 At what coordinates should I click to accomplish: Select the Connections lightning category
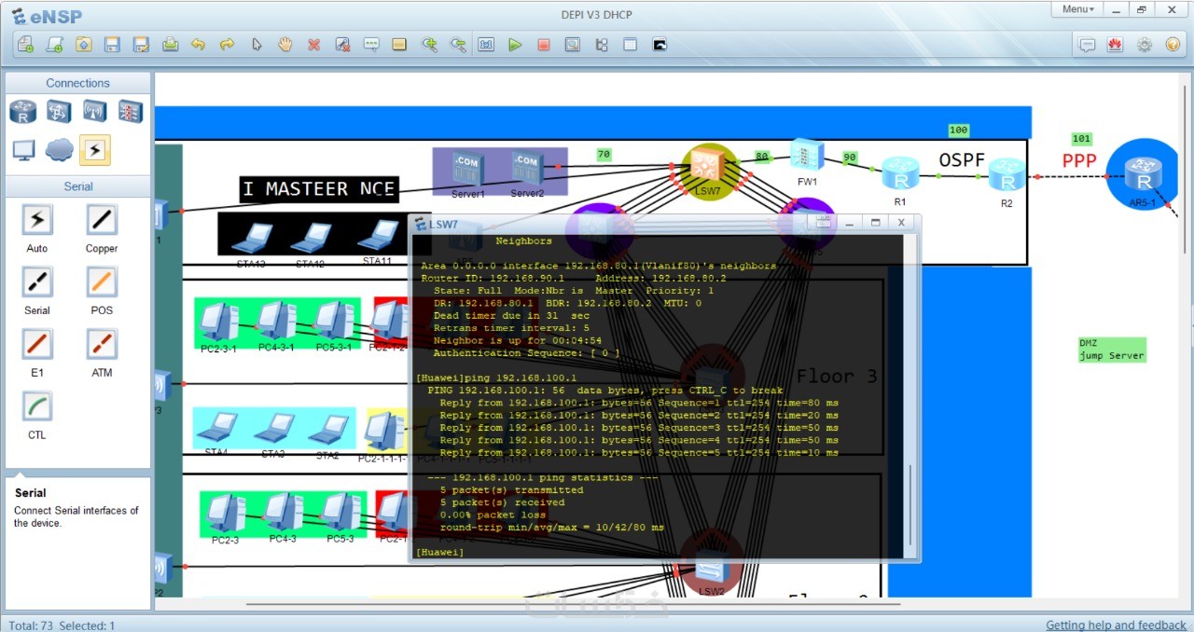click(x=95, y=149)
